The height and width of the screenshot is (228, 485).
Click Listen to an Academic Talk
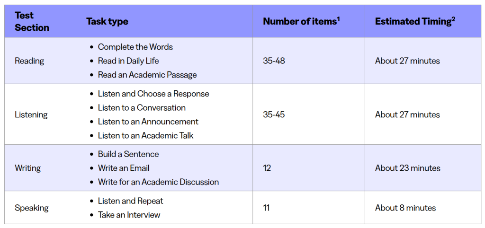pyautogui.click(x=145, y=136)
